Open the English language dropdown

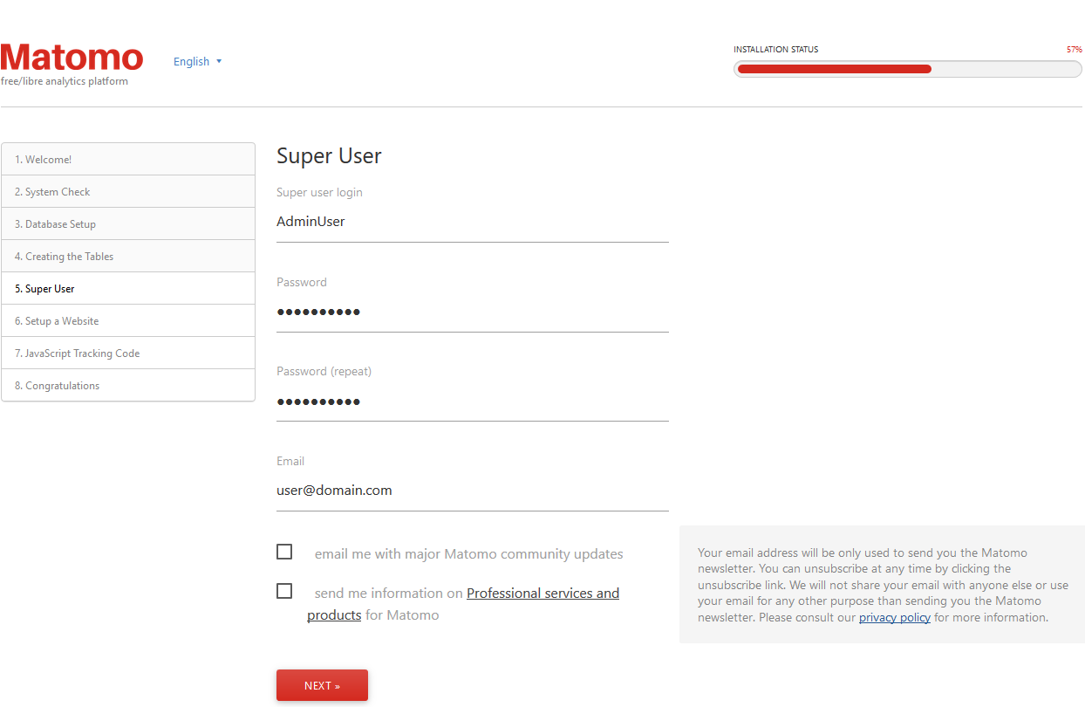click(192, 61)
